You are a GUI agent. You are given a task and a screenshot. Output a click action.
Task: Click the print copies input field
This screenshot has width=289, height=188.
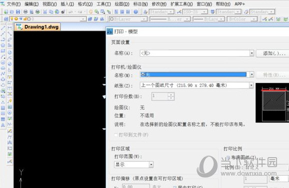[x=160, y=96]
